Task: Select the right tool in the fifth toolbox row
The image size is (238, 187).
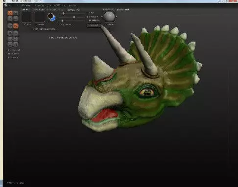Action: 16,39
